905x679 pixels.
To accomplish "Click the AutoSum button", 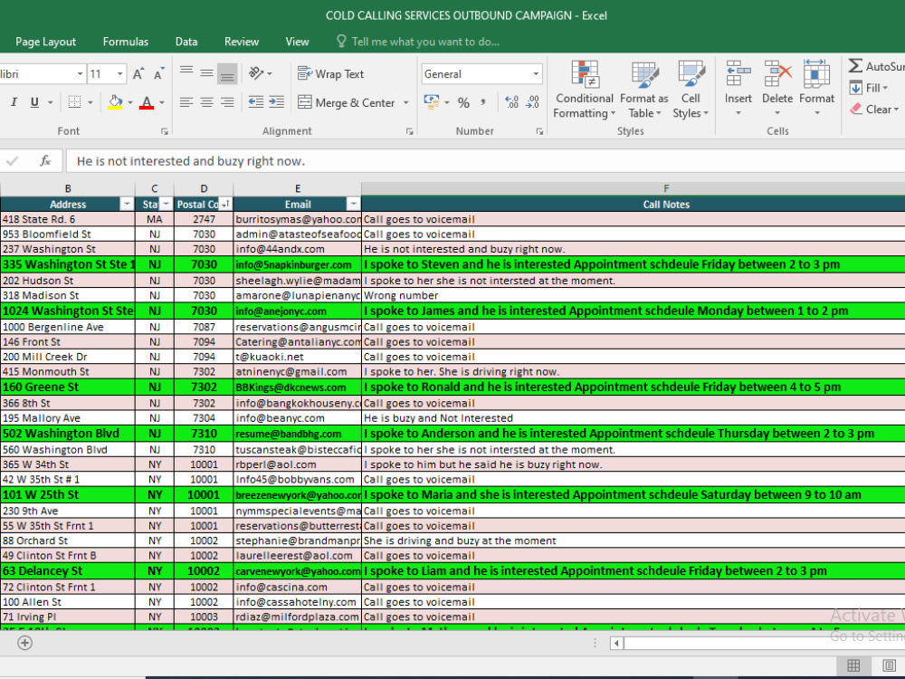I will tap(876, 66).
